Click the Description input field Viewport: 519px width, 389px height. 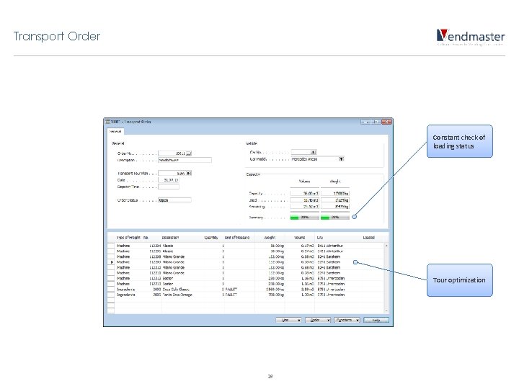[185, 160]
